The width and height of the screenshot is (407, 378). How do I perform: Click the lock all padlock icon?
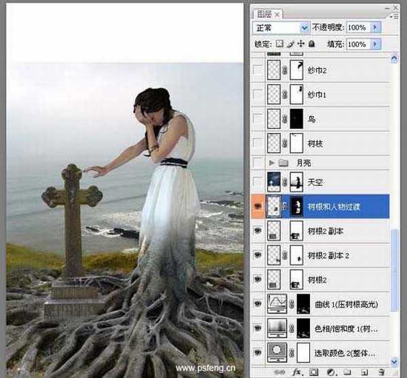point(311,43)
